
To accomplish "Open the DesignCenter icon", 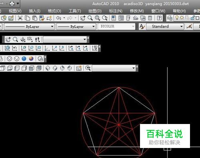I will [x=121, y=18].
